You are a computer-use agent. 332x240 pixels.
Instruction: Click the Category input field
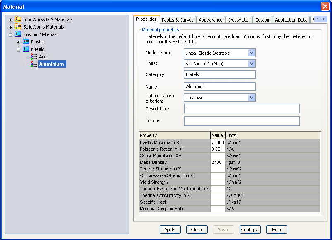(x=220, y=74)
